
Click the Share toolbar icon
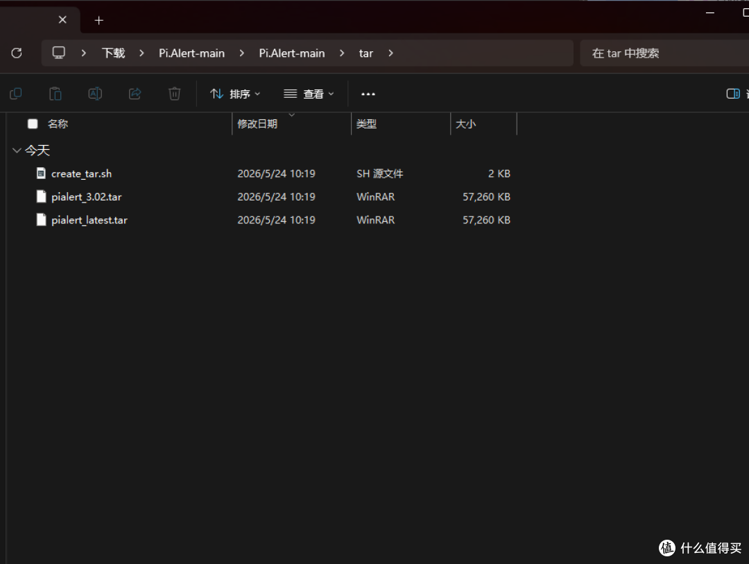[x=135, y=94]
